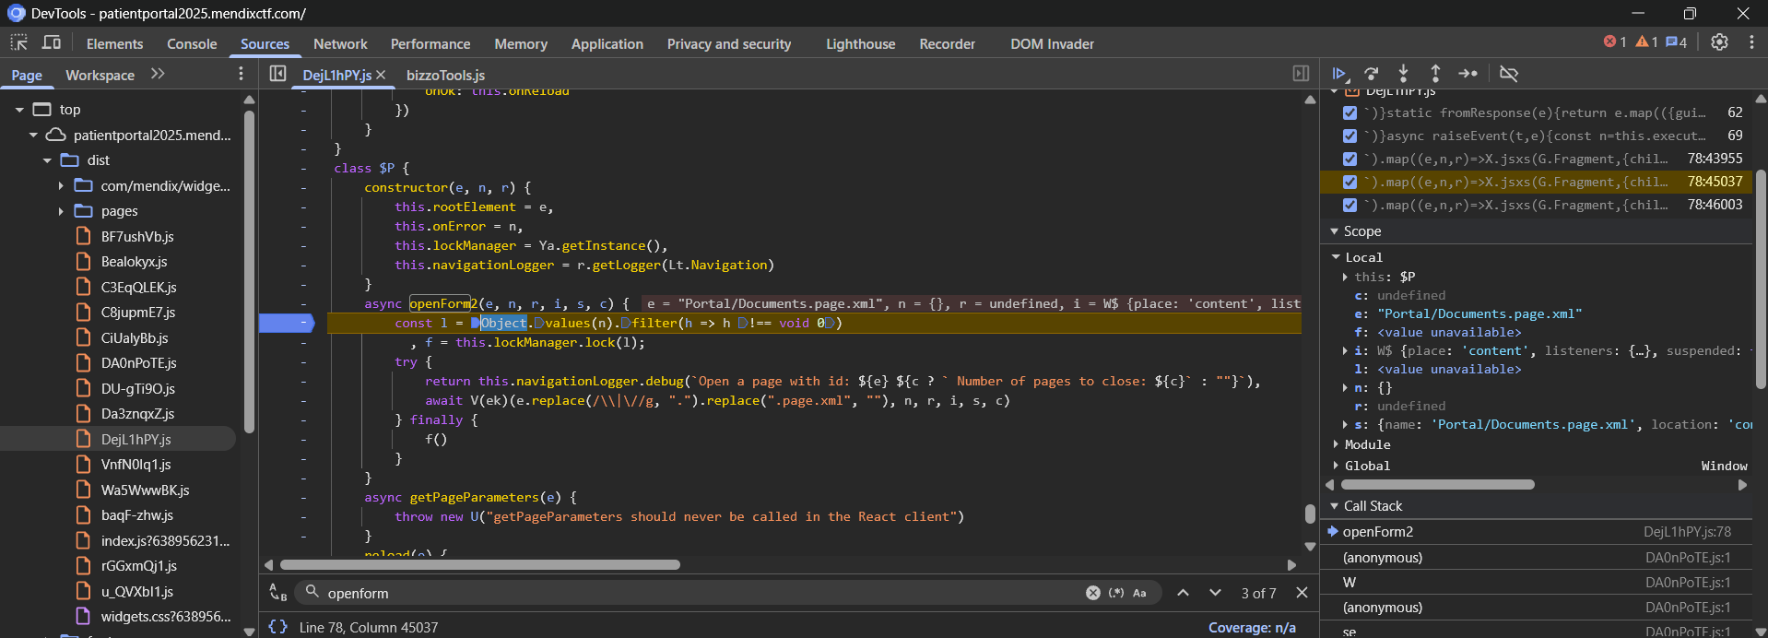
Task: Expand the Module scope
Action: [1336, 444]
